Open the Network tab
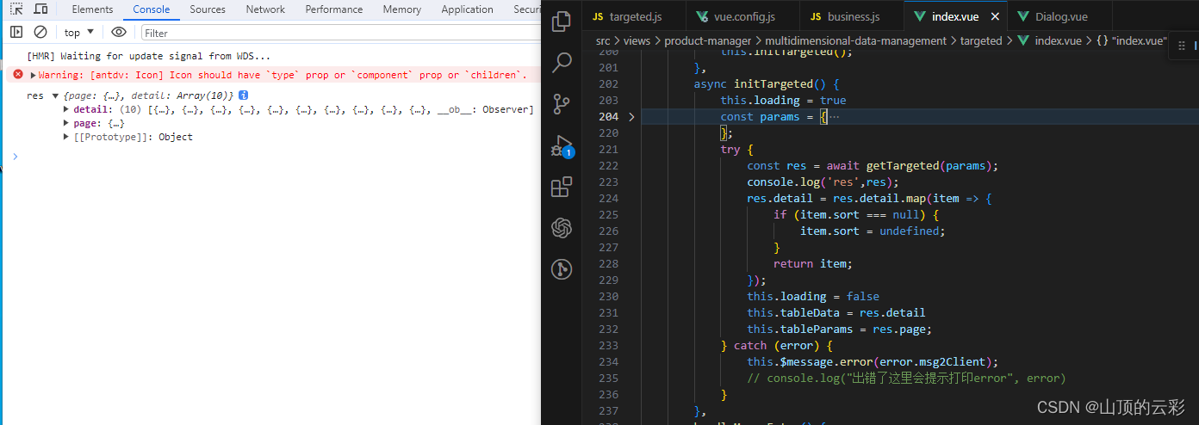Viewport: 1199px width, 425px height. 265,9
